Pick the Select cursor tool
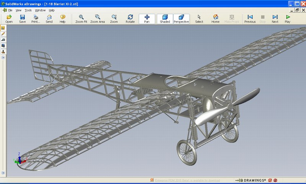This screenshot has width=306, height=184. pyautogui.click(x=199, y=19)
